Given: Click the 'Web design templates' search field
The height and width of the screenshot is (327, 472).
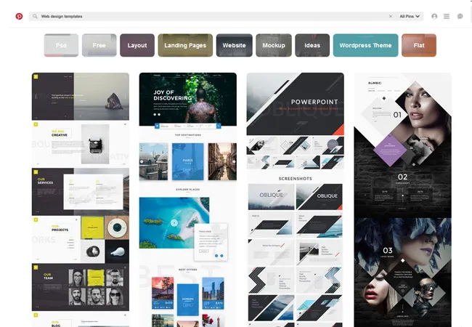Looking at the screenshot, I should point(211,16).
